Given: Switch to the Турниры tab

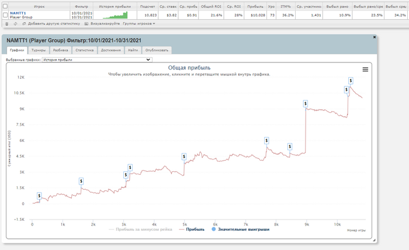Looking at the screenshot, I should point(39,50).
